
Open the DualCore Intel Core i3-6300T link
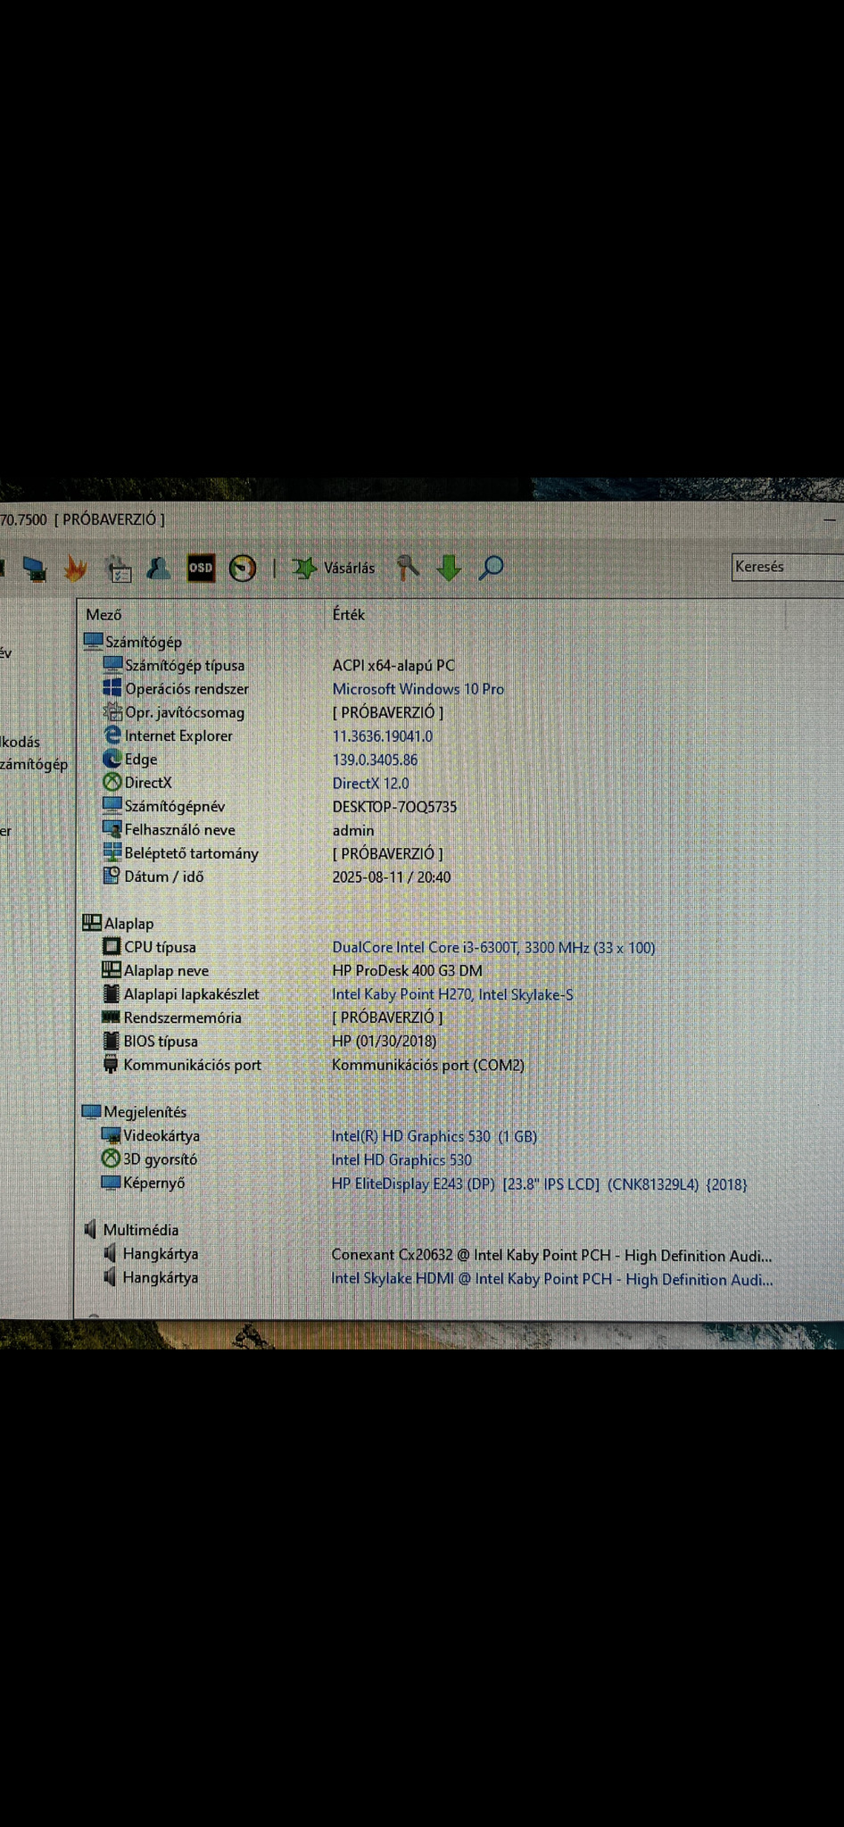pyautogui.click(x=493, y=947)
